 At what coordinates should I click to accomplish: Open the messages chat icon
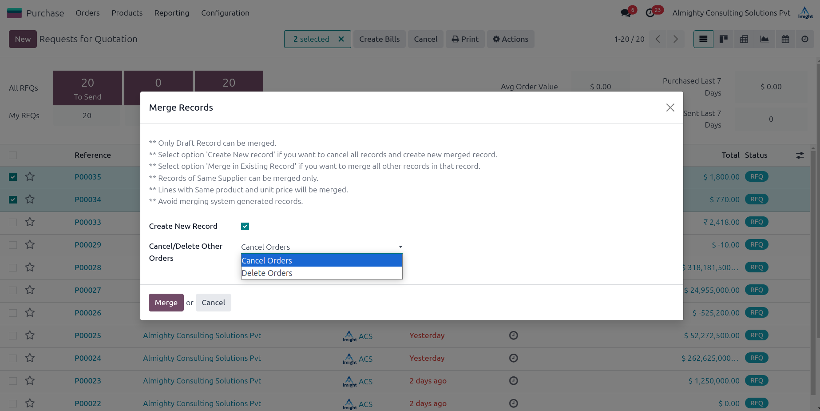[x=626, y=13]
